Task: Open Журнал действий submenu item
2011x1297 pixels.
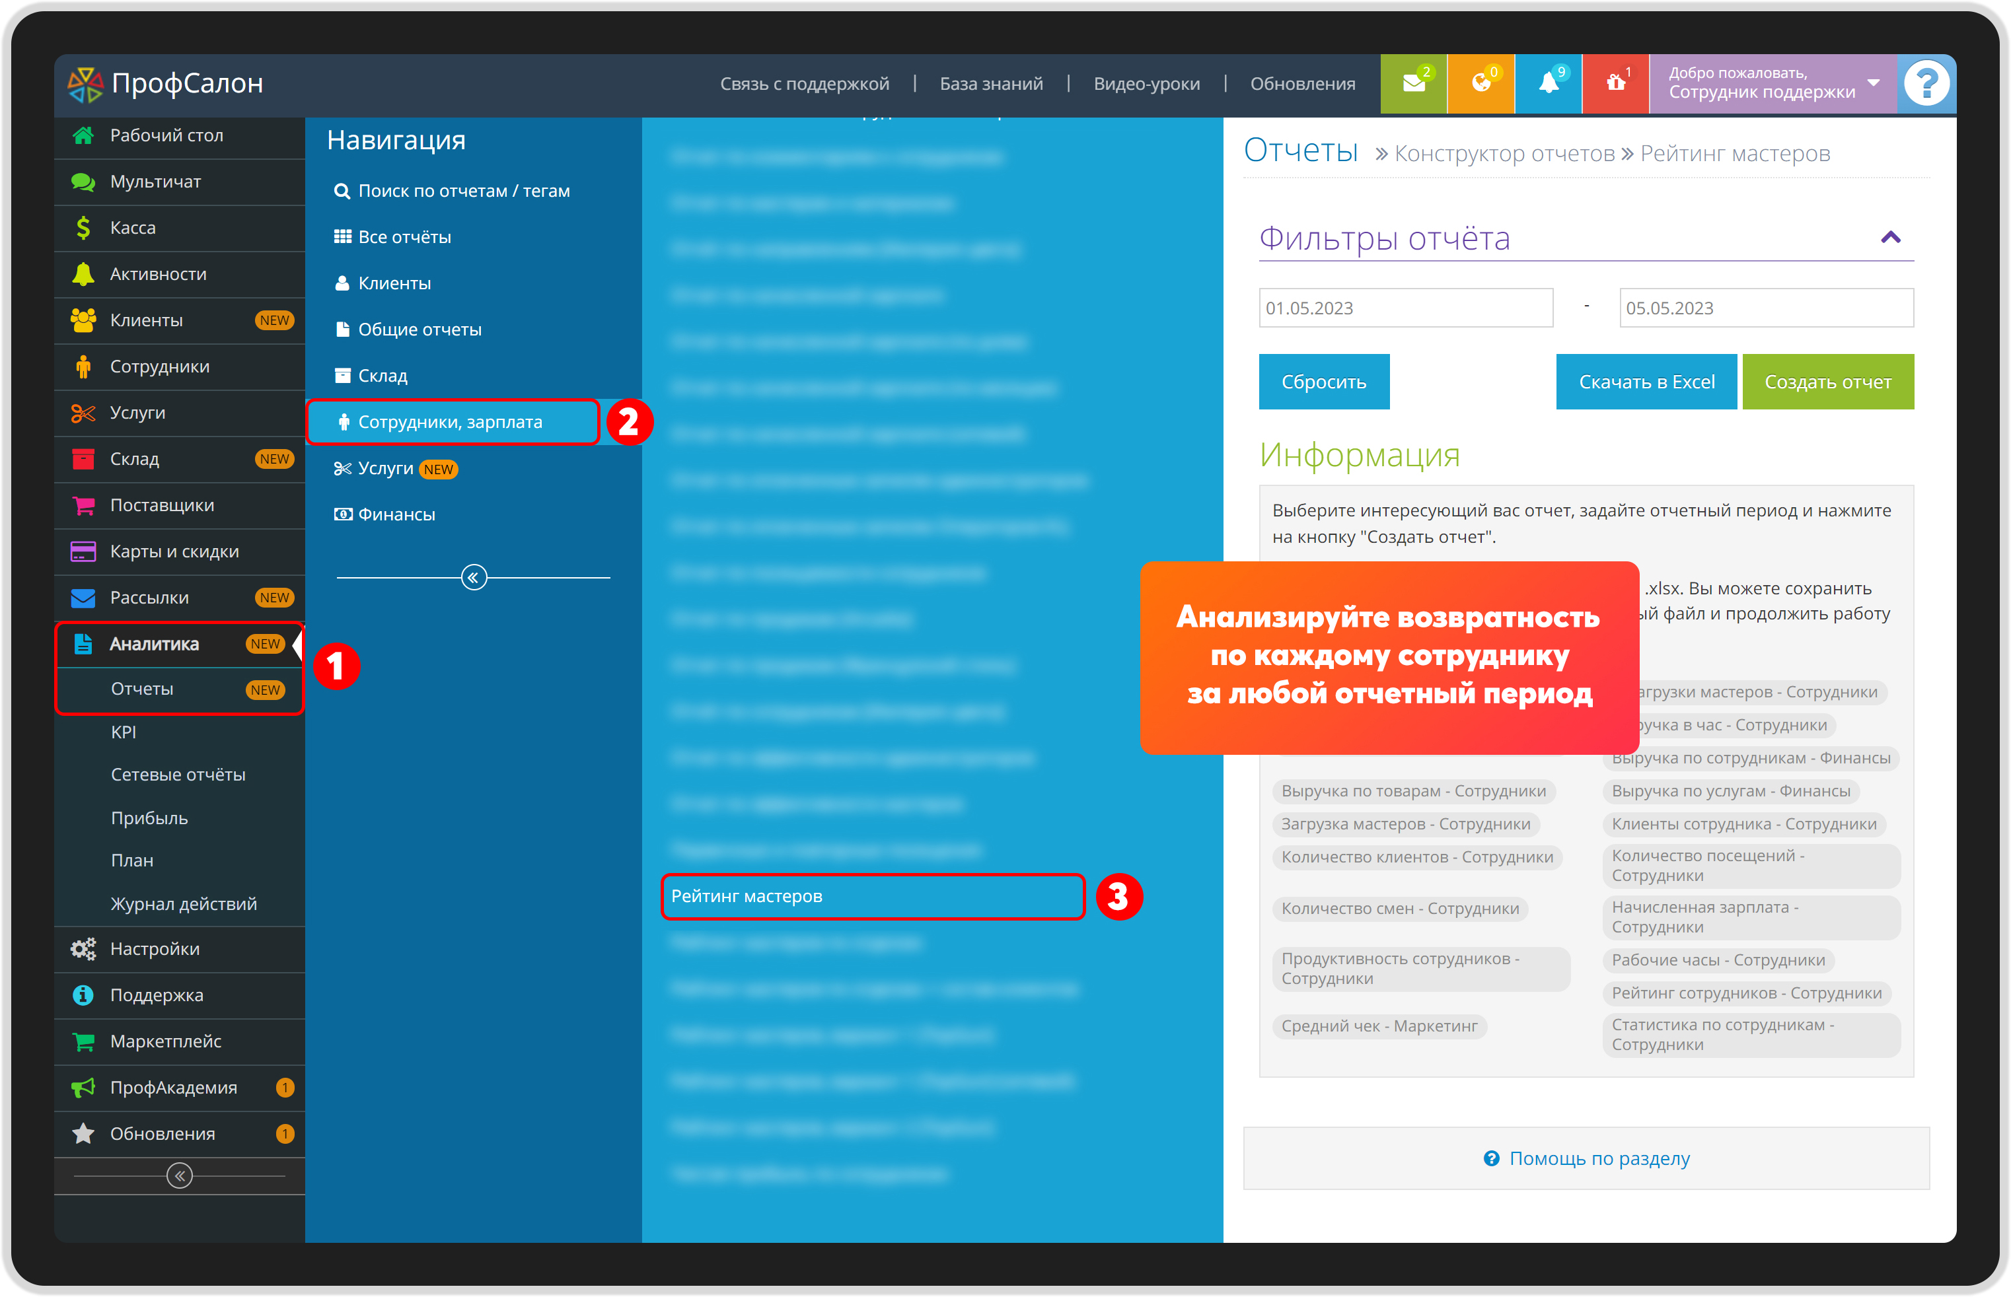Action: pos(180,905)
